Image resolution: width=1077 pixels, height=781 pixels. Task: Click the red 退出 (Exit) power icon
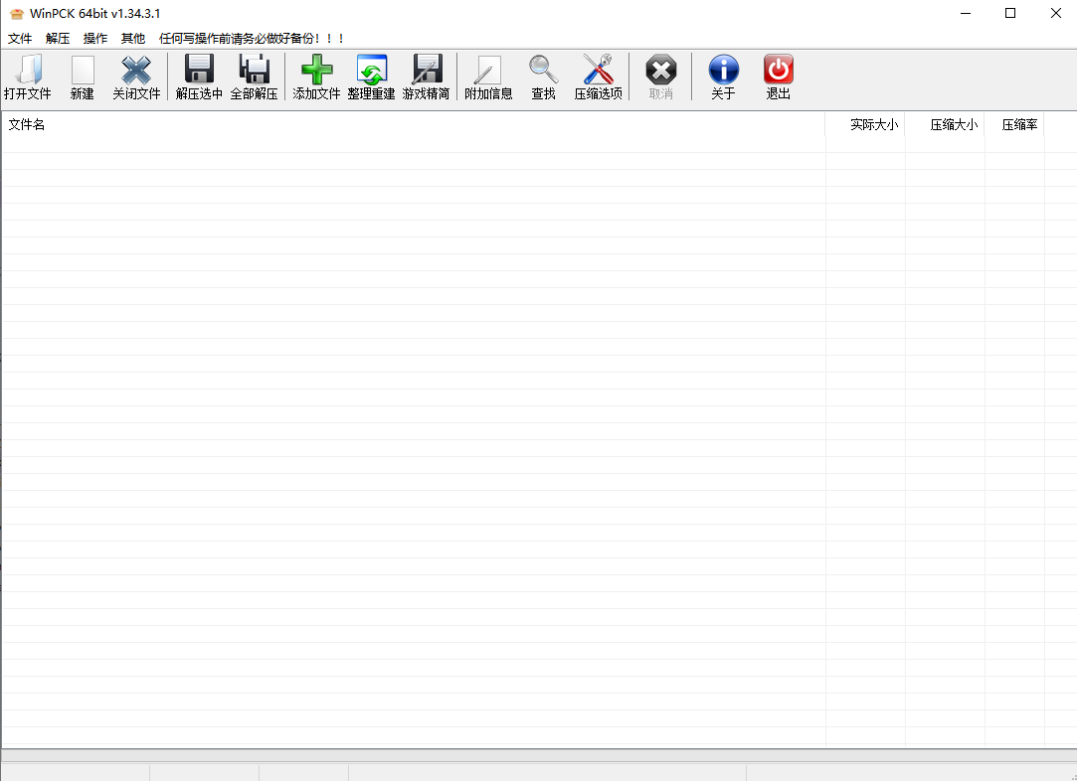(778, 72)
